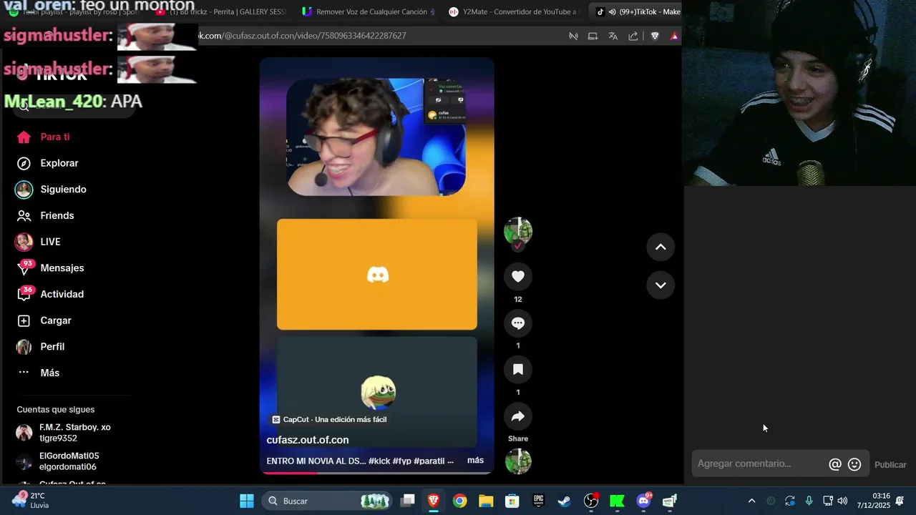Open the F.M.Z. Starboy. xo account
The height and width of the screenshot is (515, 916).
tap(64, 433)
